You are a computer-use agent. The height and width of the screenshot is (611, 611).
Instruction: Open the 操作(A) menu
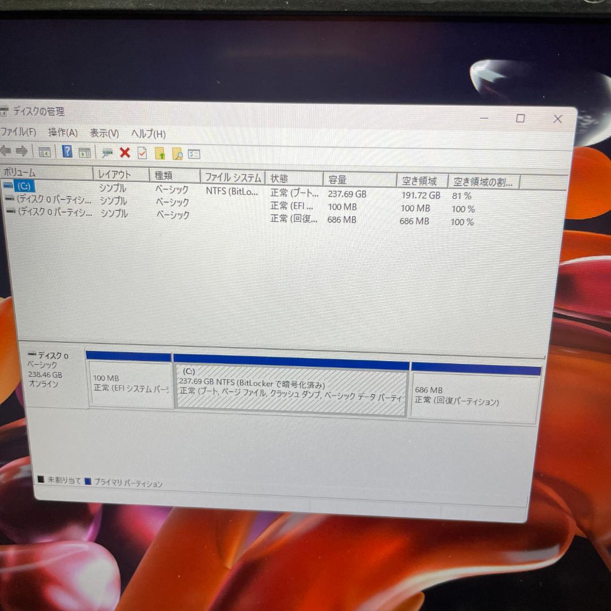pyautogui.click(x=62, y=133)
